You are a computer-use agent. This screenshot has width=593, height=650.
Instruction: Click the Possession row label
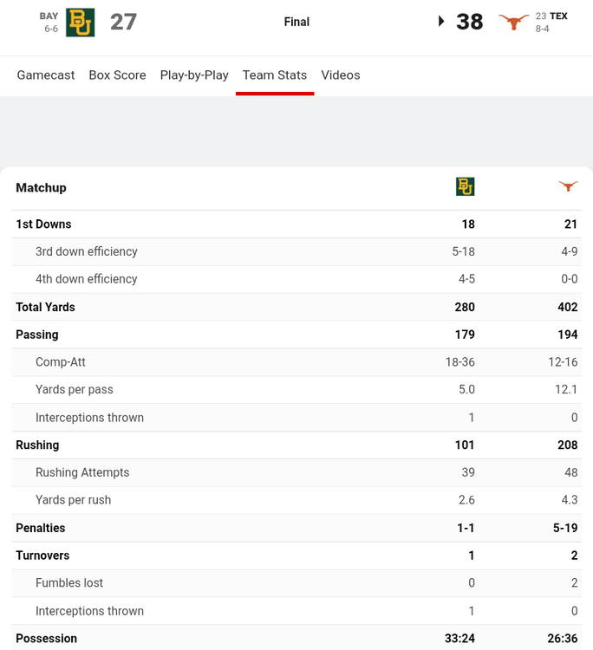click(46, 639)
